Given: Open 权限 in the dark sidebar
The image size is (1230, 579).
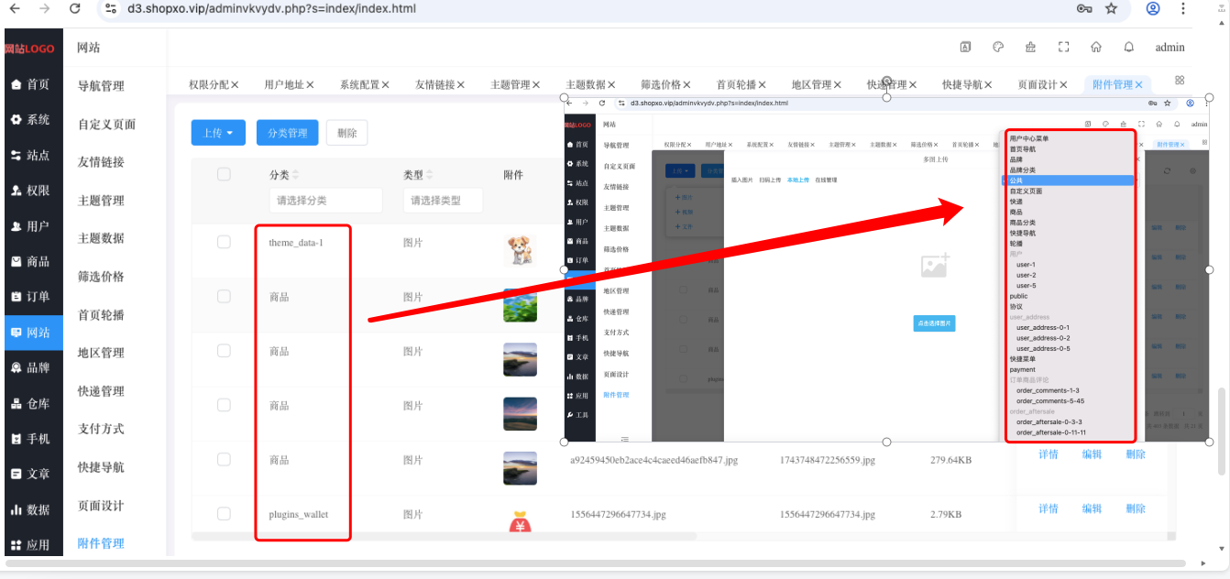Looking at the screenshot, I should point(31,191).
